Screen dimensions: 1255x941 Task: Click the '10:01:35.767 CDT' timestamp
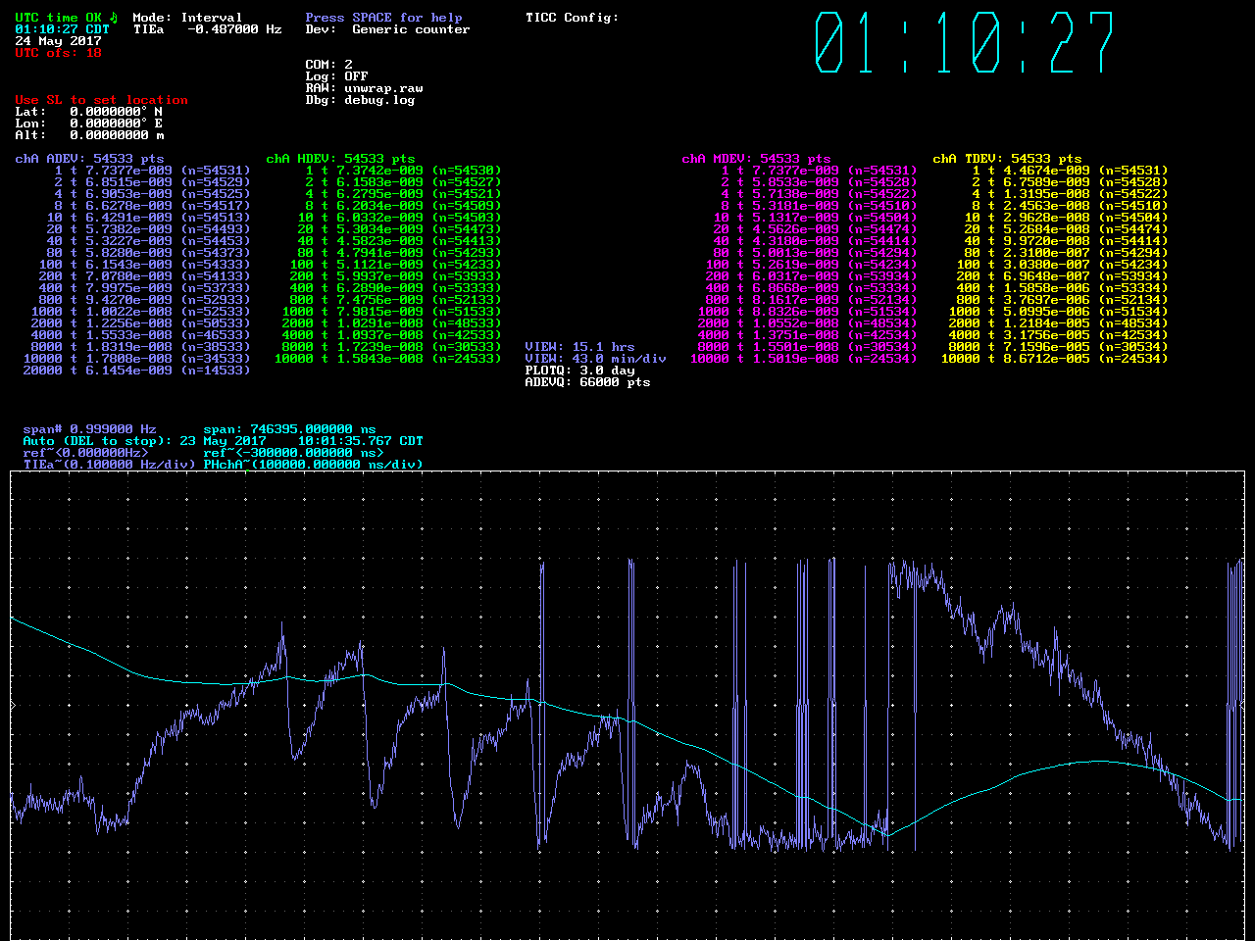coord(360,441)
